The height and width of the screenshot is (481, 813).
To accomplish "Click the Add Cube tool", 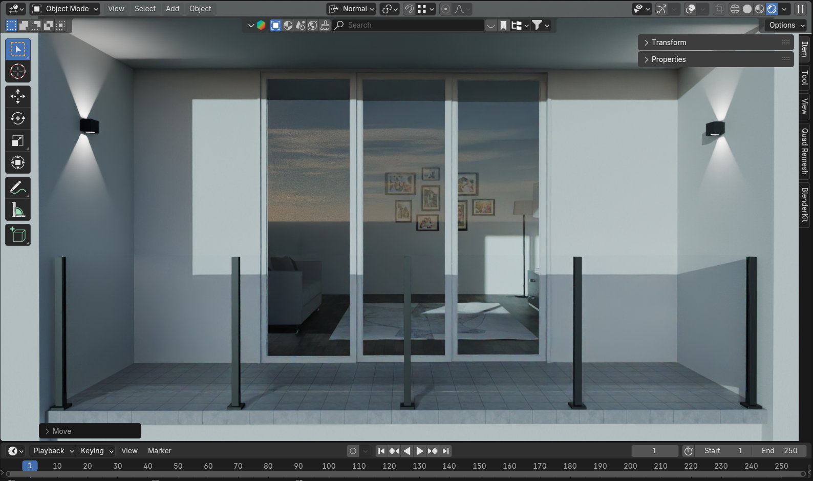I will click(x=18, y=235).
